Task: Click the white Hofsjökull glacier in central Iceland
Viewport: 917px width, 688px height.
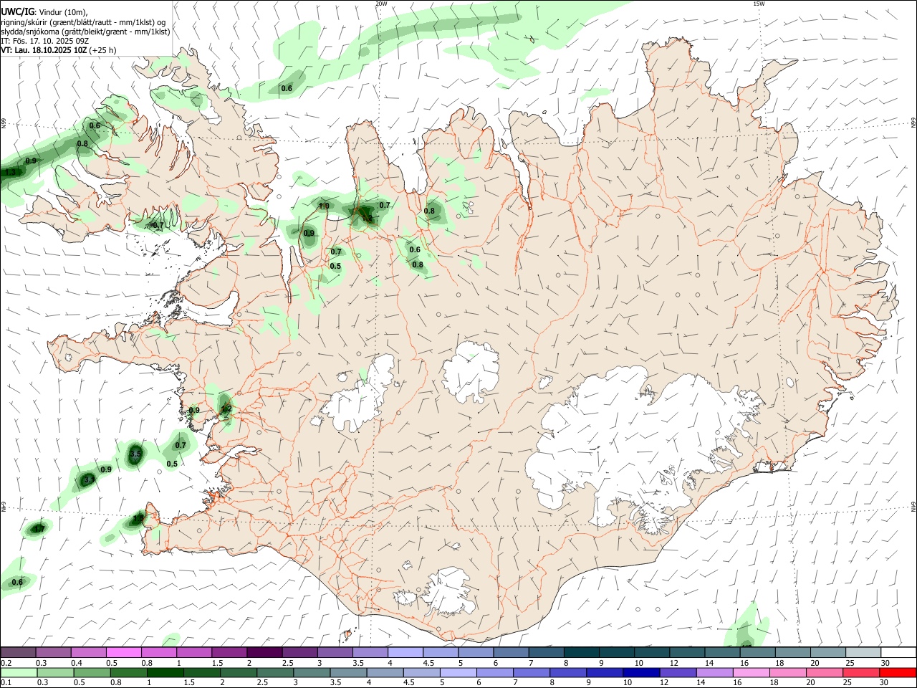Action: tap(471, 371)
